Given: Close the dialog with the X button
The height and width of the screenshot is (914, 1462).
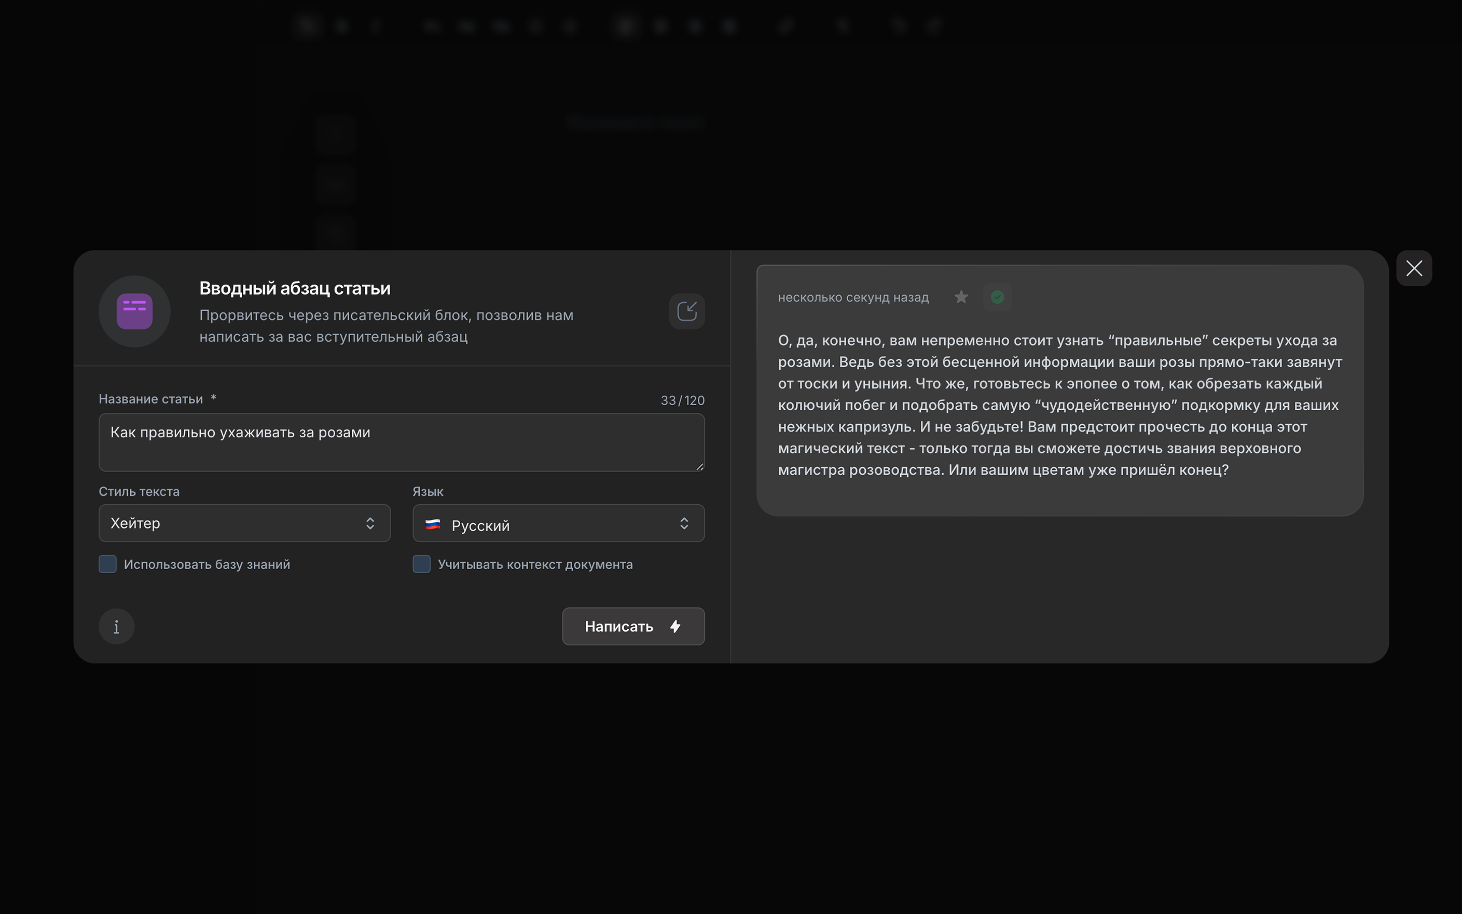Looking at the screenshot, I should 1414,268.
